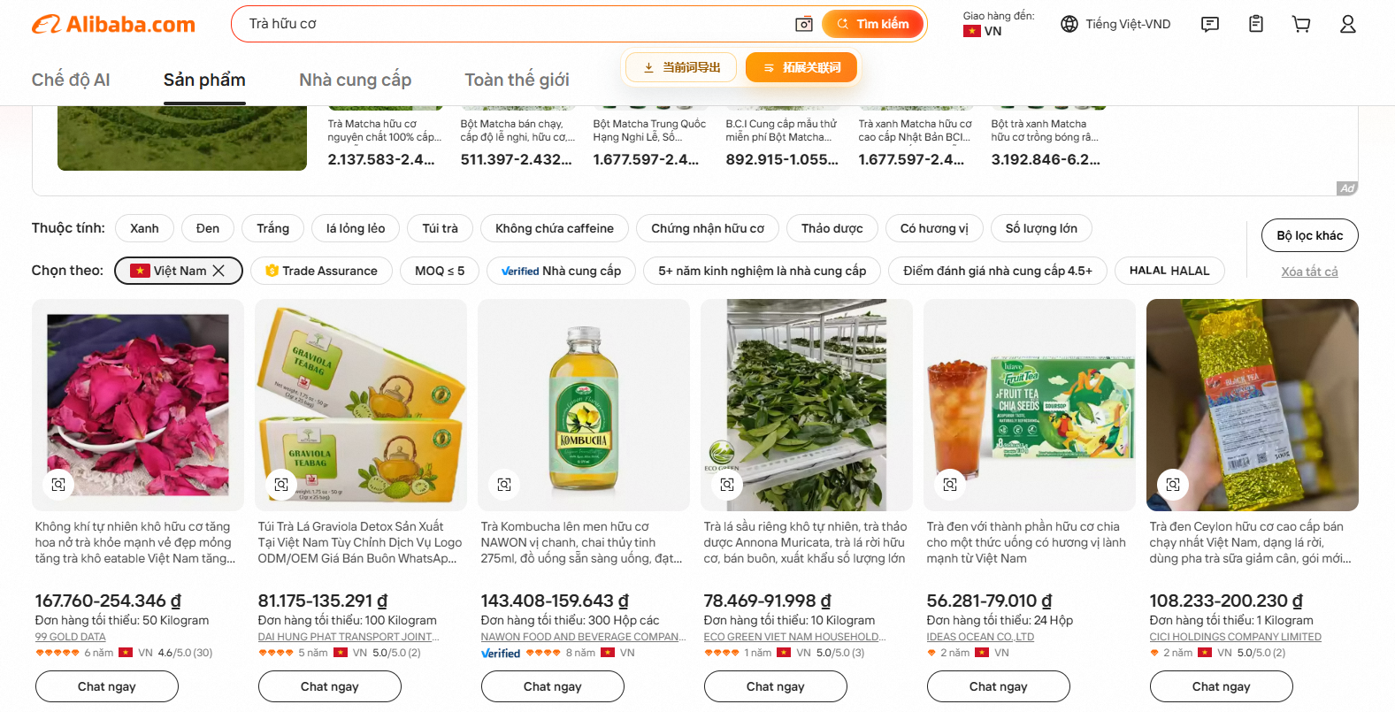Toggle the HALAL filter chip
The width and height of the screenshot is (1395, 712).
pyautogui.click(x=1169, y=271)
